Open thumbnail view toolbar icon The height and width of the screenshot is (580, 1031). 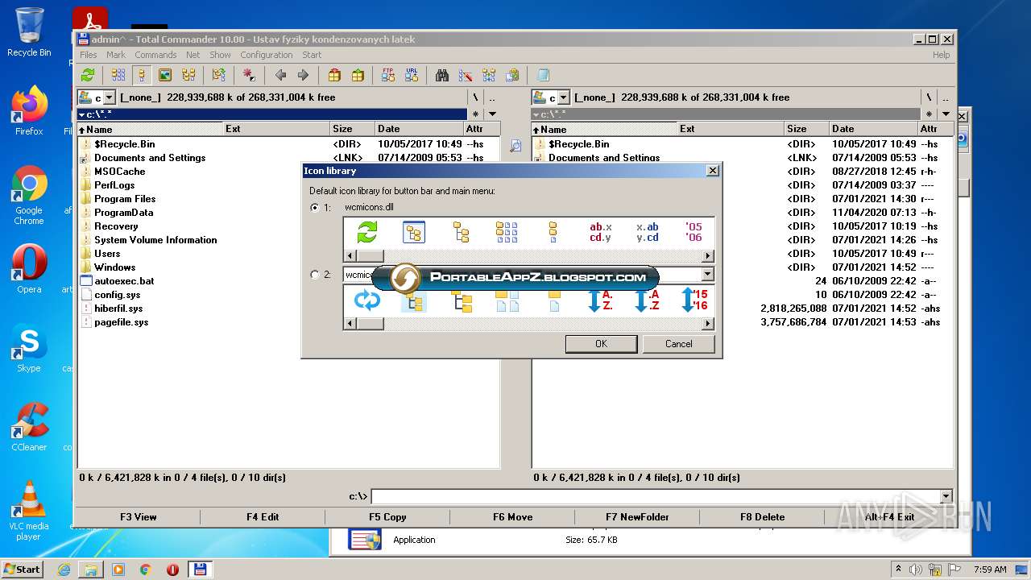coord(165,75)
